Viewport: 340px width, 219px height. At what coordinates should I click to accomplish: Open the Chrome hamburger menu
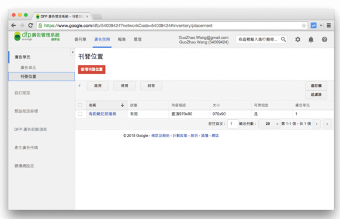pyautogui.click(x=329, y=25)
